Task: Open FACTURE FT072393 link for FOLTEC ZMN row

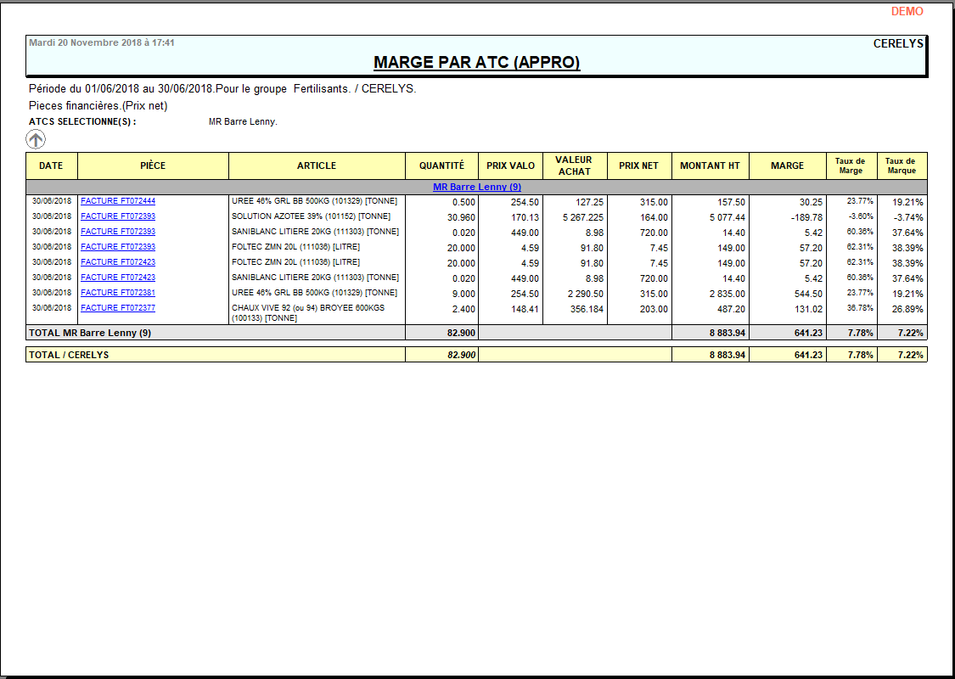Action: (118, 247)
